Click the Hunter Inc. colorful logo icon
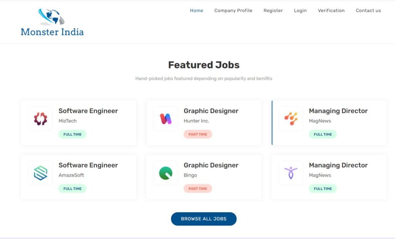This screenshot has height=239, width=395. 165,119
